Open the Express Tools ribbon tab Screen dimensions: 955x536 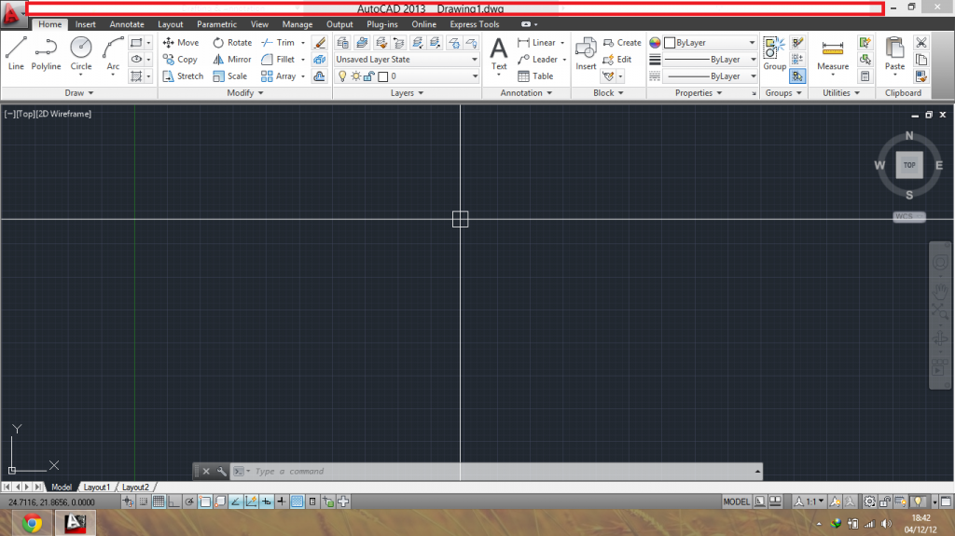[475, 24]
